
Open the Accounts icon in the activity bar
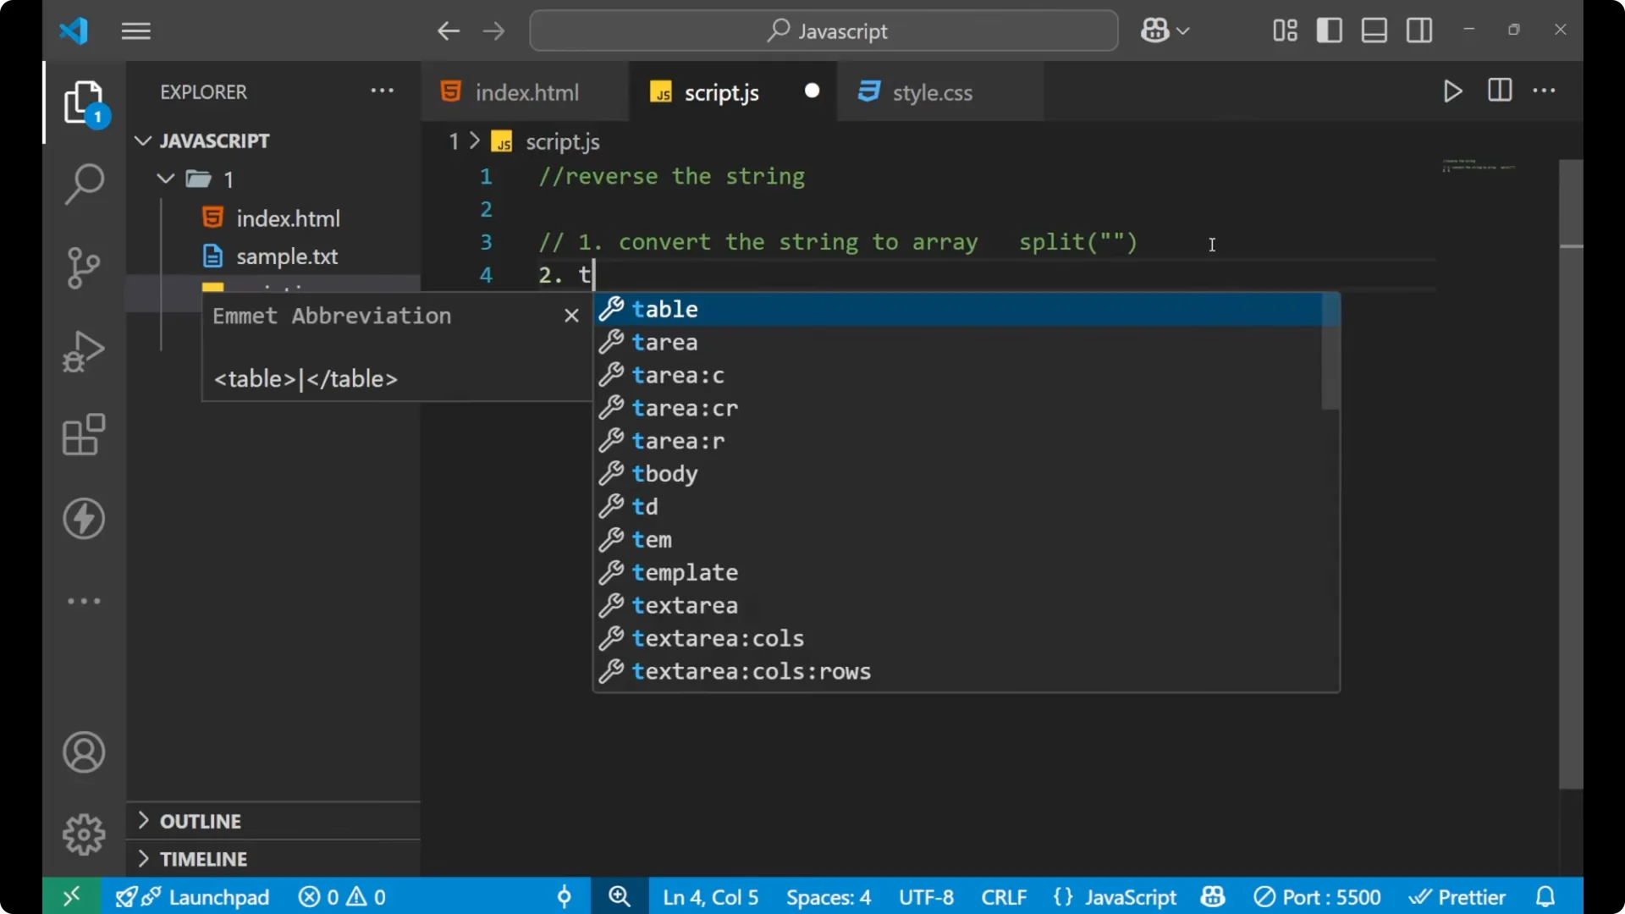(83, 752)
